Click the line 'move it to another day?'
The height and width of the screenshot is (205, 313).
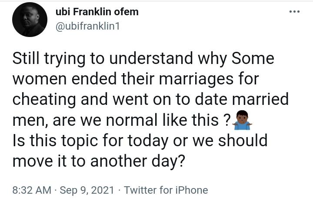(99, 161)
